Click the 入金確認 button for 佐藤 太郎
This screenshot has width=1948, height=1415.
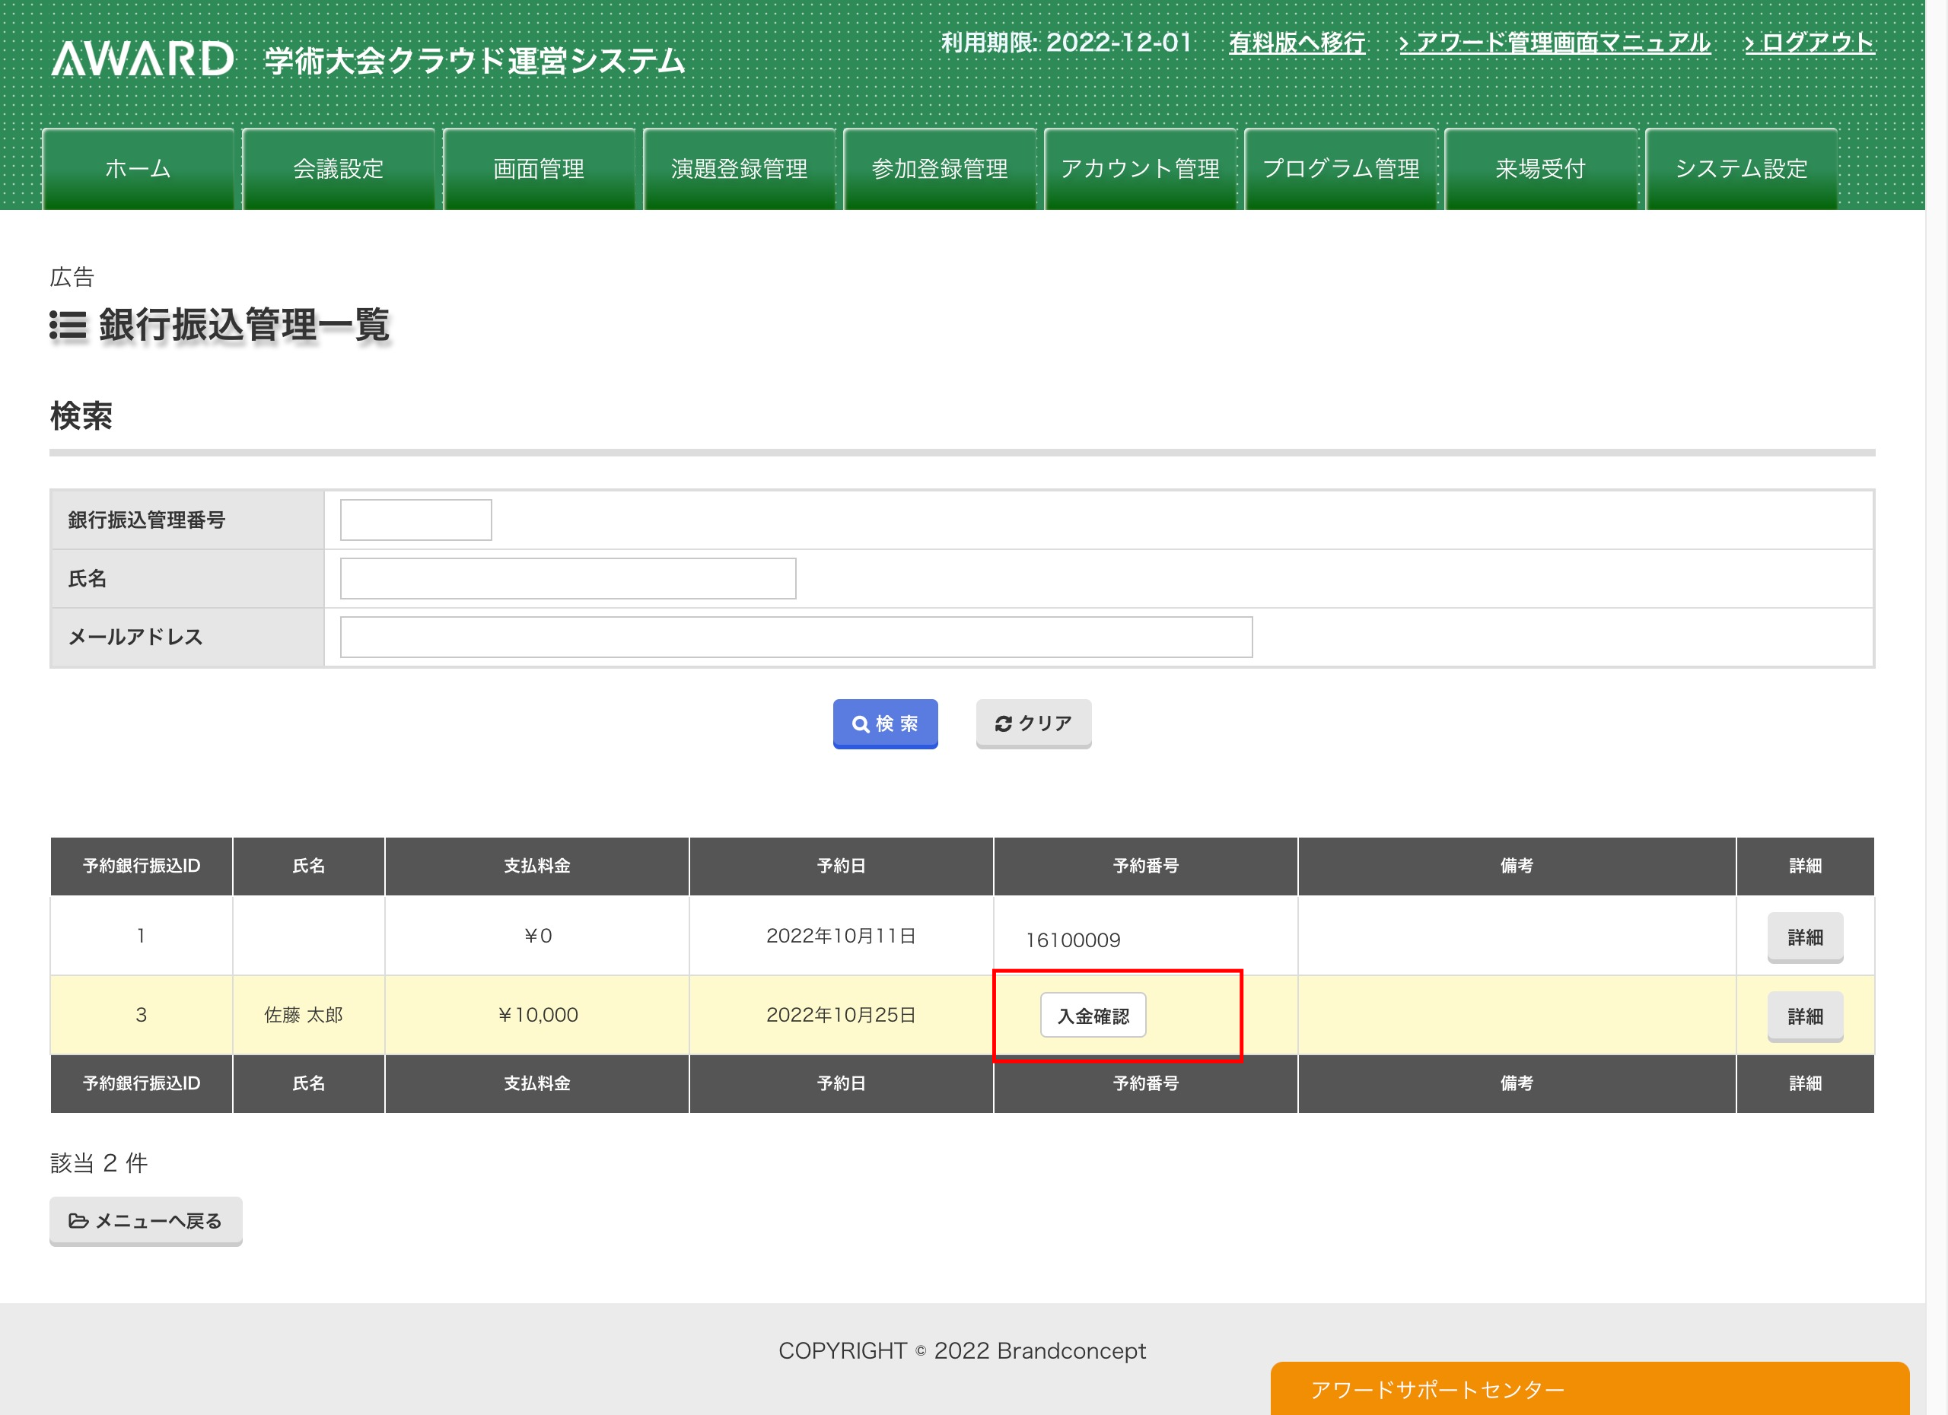[x=1093, y=1016]
